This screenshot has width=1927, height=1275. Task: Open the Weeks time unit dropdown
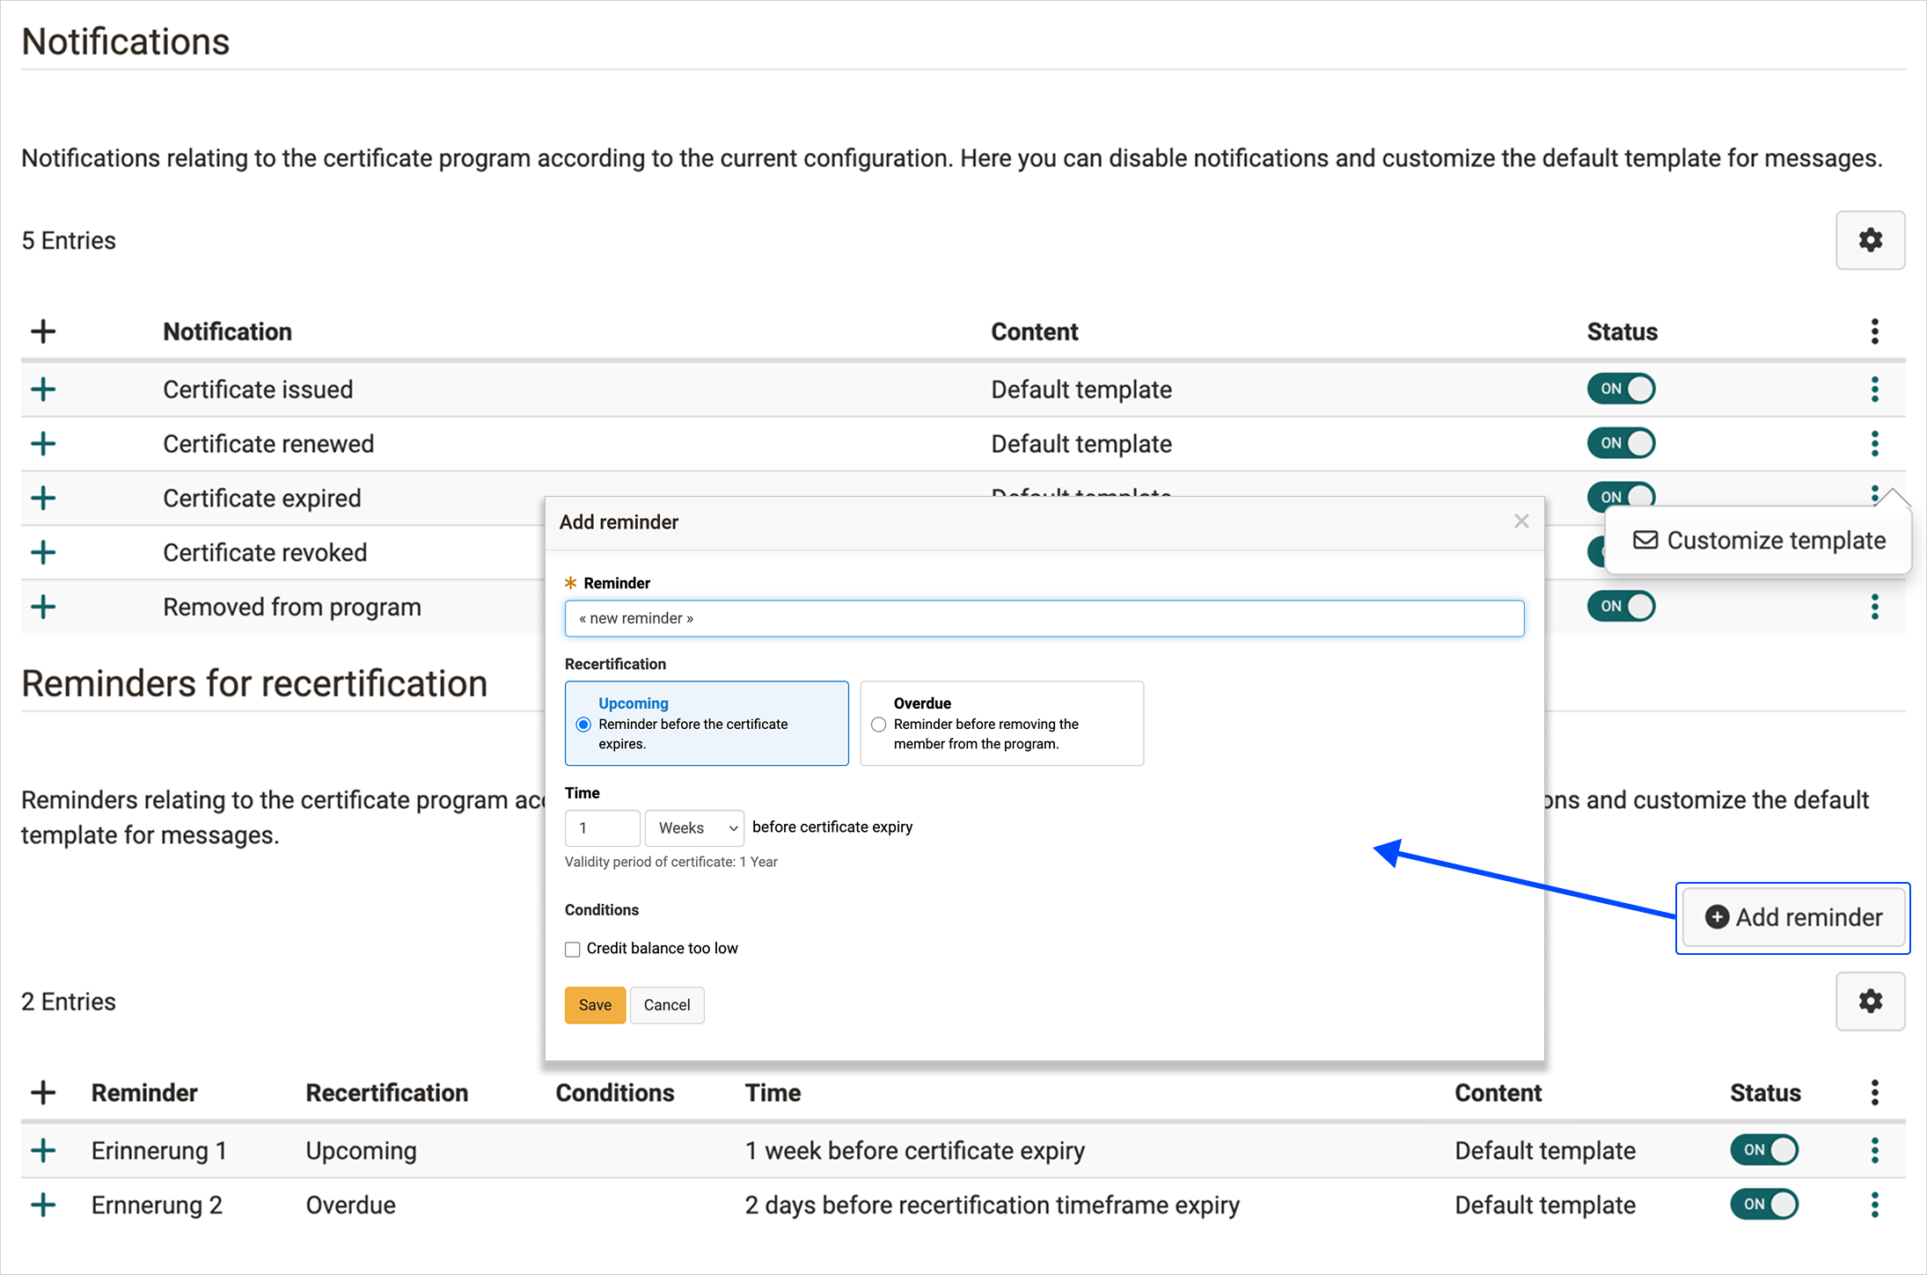(x=694, y=827)
